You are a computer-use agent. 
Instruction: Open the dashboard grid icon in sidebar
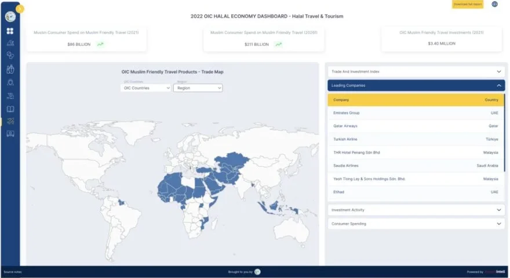click(x=10, y=31)
